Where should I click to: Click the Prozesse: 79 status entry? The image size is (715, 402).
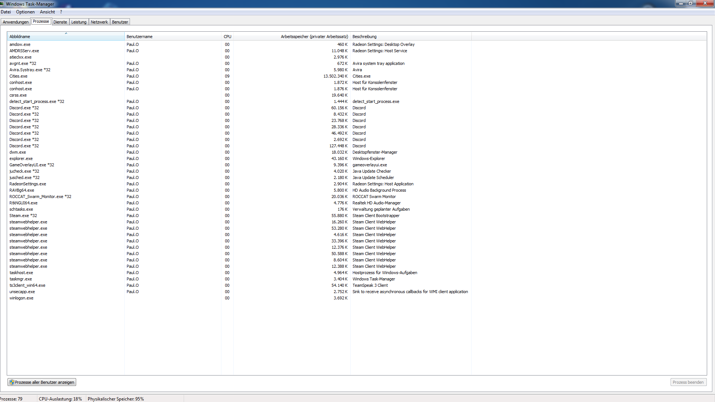pyautogui.click(x=11, y=399)
